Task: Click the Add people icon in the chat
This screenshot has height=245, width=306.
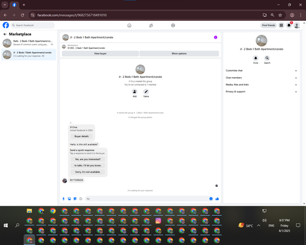Action: [135, 91]
